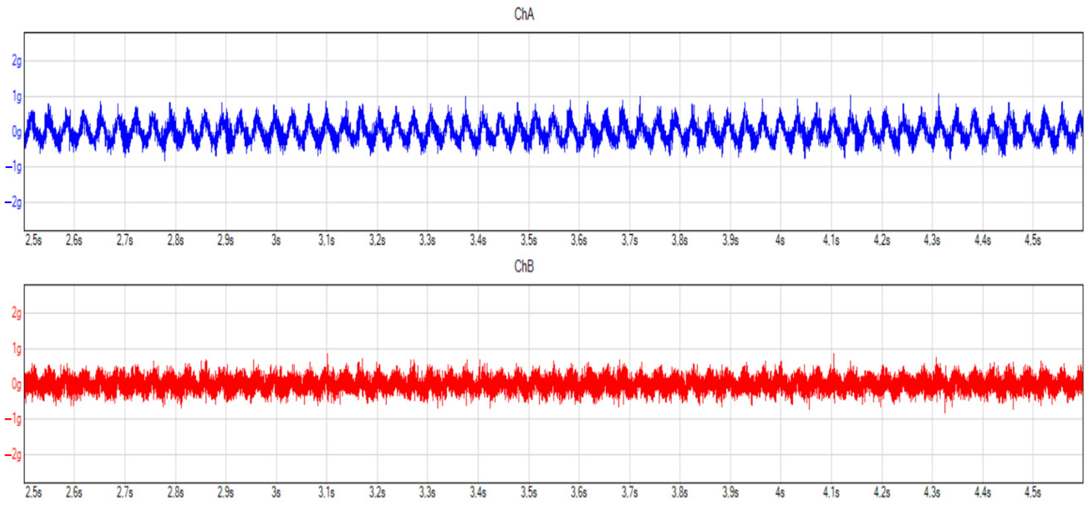Click the −2g label on ChA axis
The image size is (1092, 506).
point(13,202)
